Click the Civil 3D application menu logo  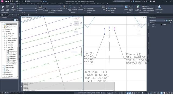click(2, 1)
